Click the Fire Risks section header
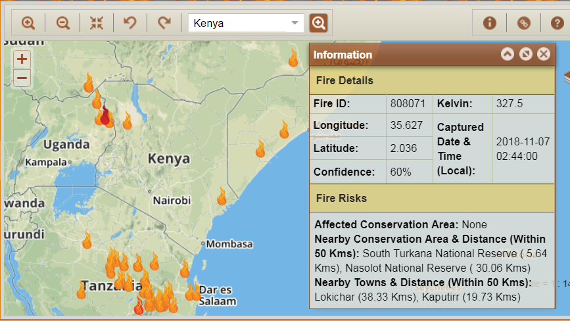The image size is (570, 321). tap(432, 198)
